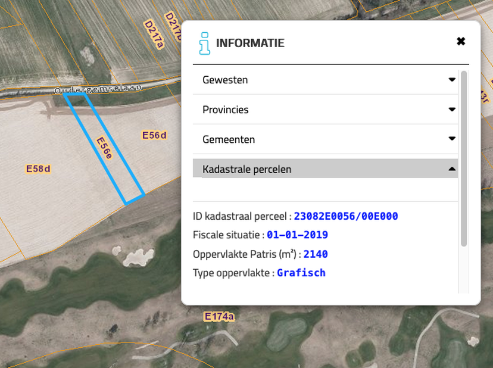Open the Gewesten row
The image size is (493, 368).
(326, 80)
